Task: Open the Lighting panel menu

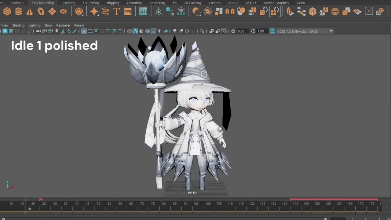Action: pos(34,25)
